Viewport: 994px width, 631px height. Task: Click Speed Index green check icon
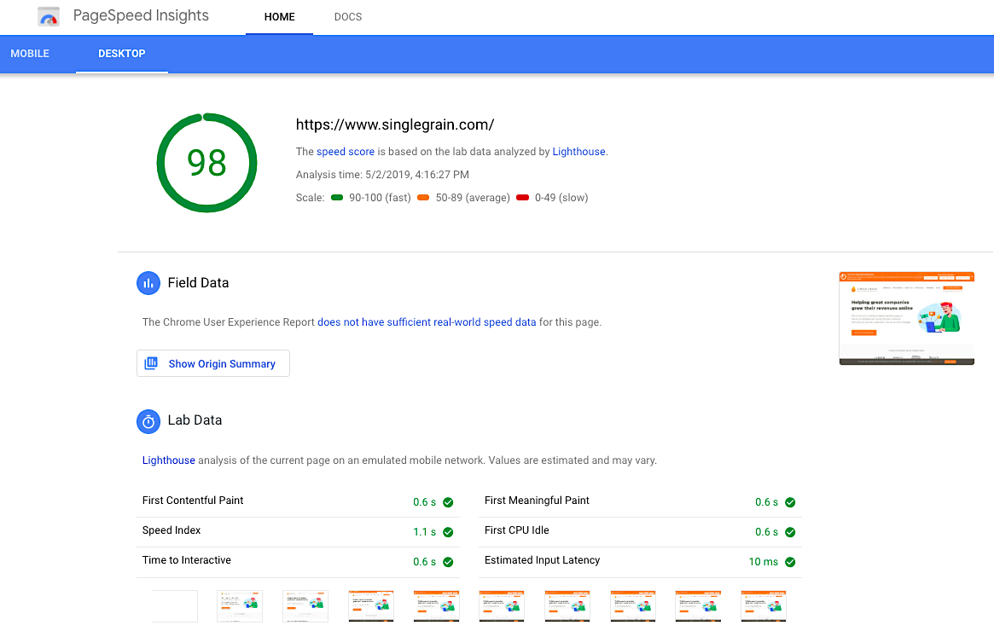pos(448,532)
